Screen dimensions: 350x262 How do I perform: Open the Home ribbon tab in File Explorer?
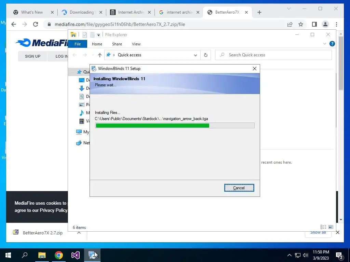click(x=97, y=44)
